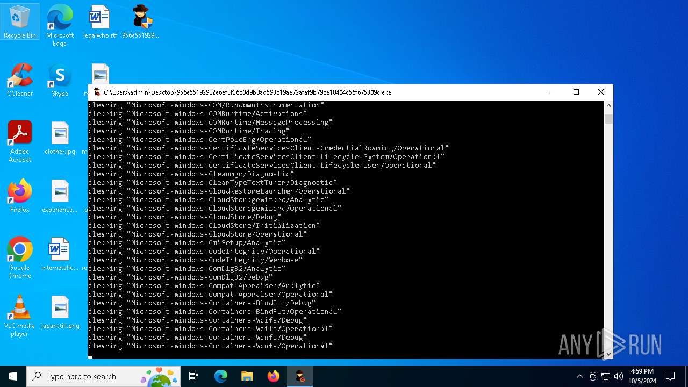Maximize the console window

coord(576,92)
